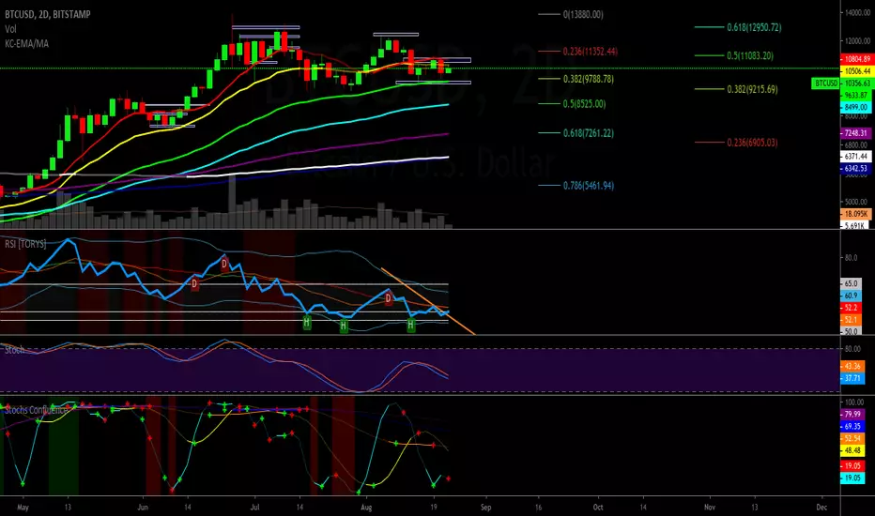Click the 65.0 RSI scale tag
The height and width of the screenshot is (516, 875).
point(851,284)
